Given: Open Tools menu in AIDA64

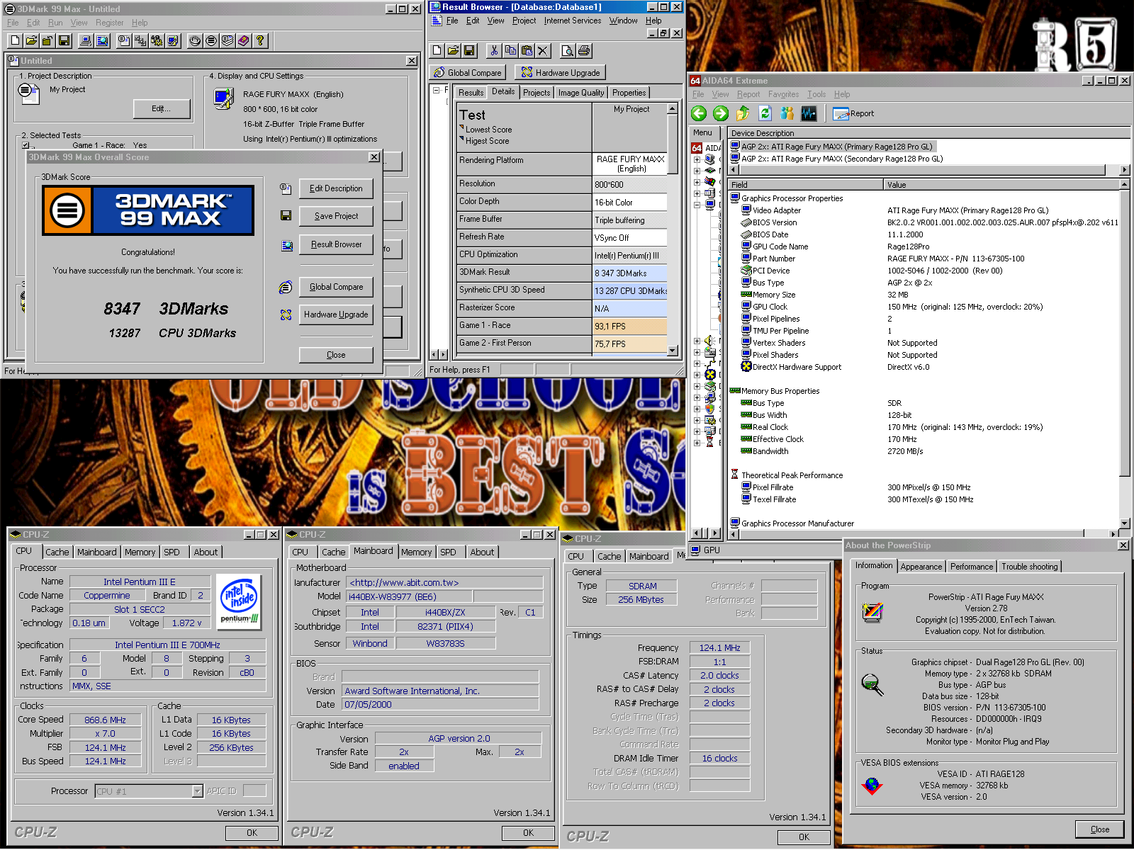Looking at the screenshot, I should coord(816,94).
